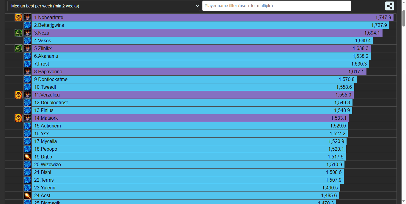Click the fire spec icon beside Aest
Viewport: 406px width, 204px height.
point(27,196)
